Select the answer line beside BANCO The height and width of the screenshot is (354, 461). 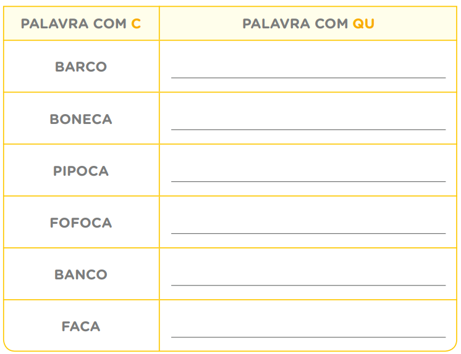(x=308, y=285)
